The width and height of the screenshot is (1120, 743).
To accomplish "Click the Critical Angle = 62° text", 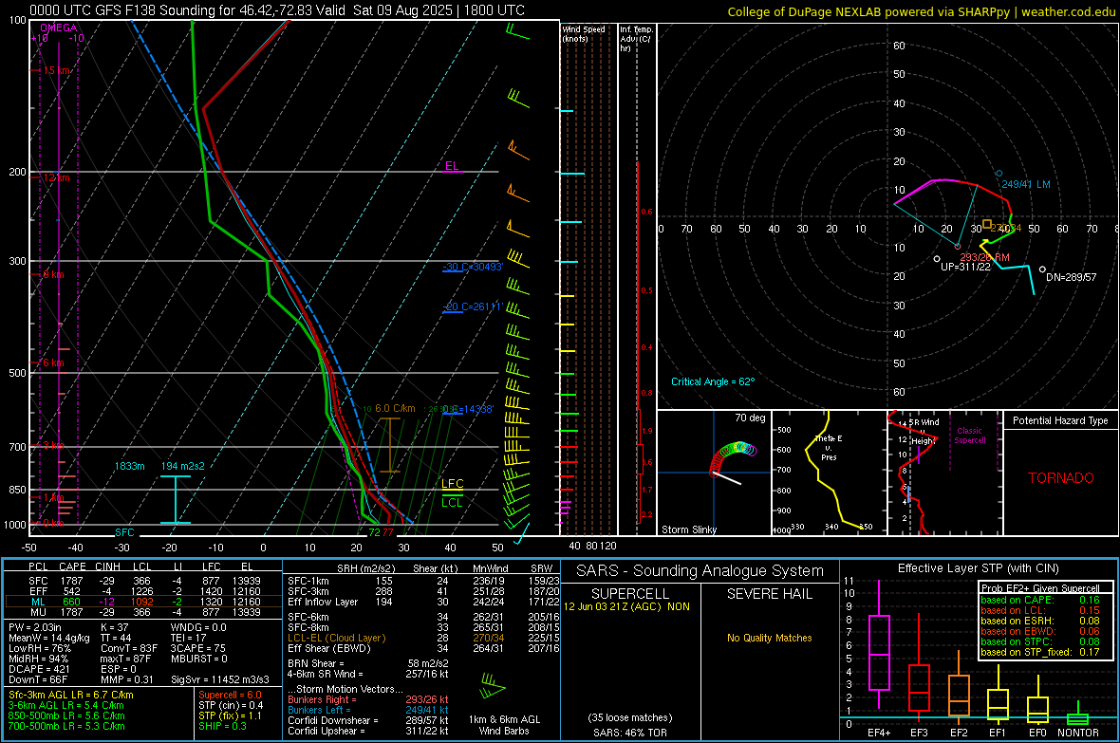I will click(x=713, y=381).
